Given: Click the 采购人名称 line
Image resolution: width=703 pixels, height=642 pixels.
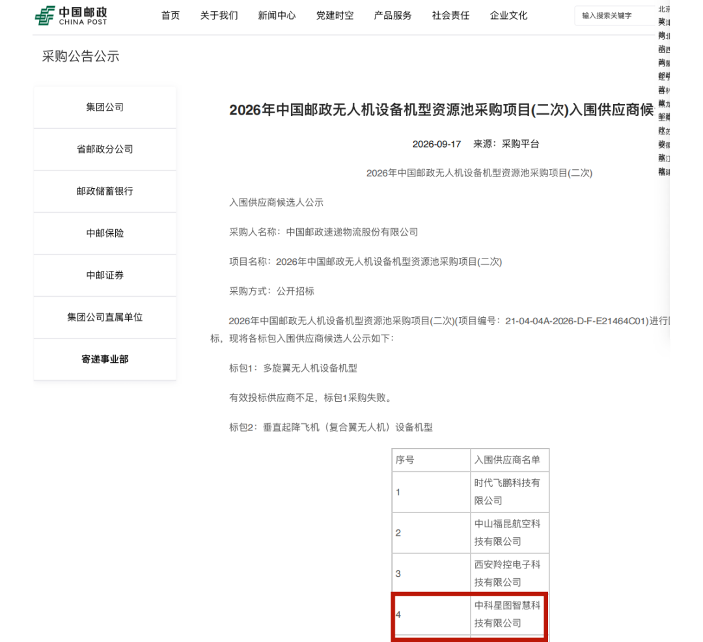Looking at the screenshot, I should point(324,232).
